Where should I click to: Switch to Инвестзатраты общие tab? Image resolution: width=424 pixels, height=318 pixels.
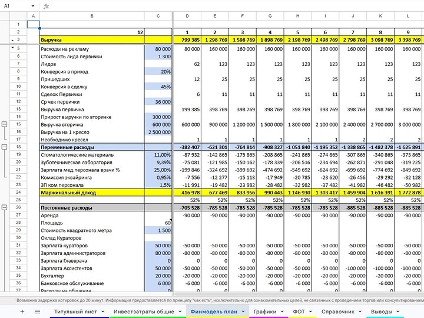click(144, 312)
